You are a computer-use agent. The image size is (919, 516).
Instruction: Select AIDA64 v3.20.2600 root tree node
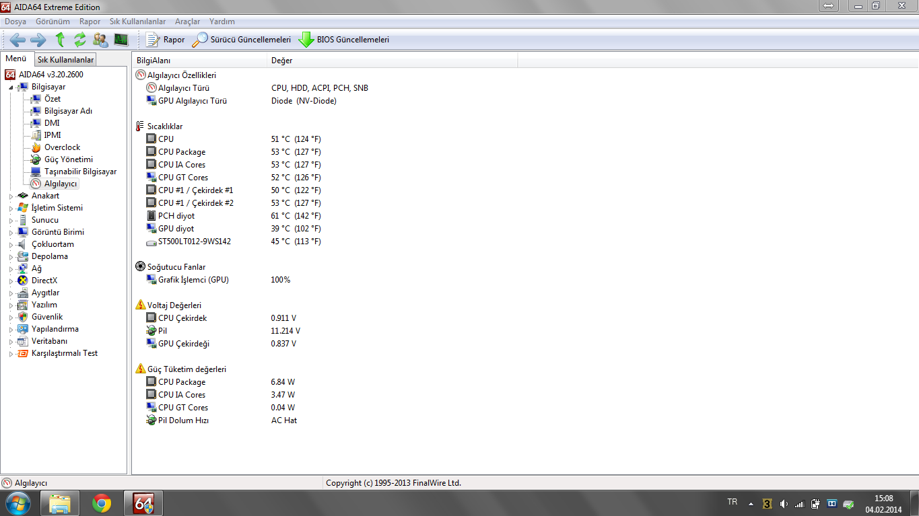(44, 75)
